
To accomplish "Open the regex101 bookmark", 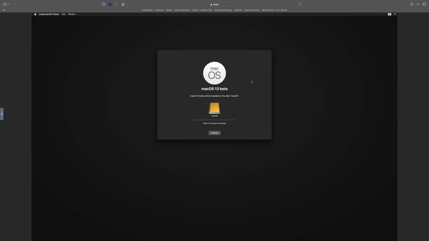I will pyautogui.click(x=238, y=10).
